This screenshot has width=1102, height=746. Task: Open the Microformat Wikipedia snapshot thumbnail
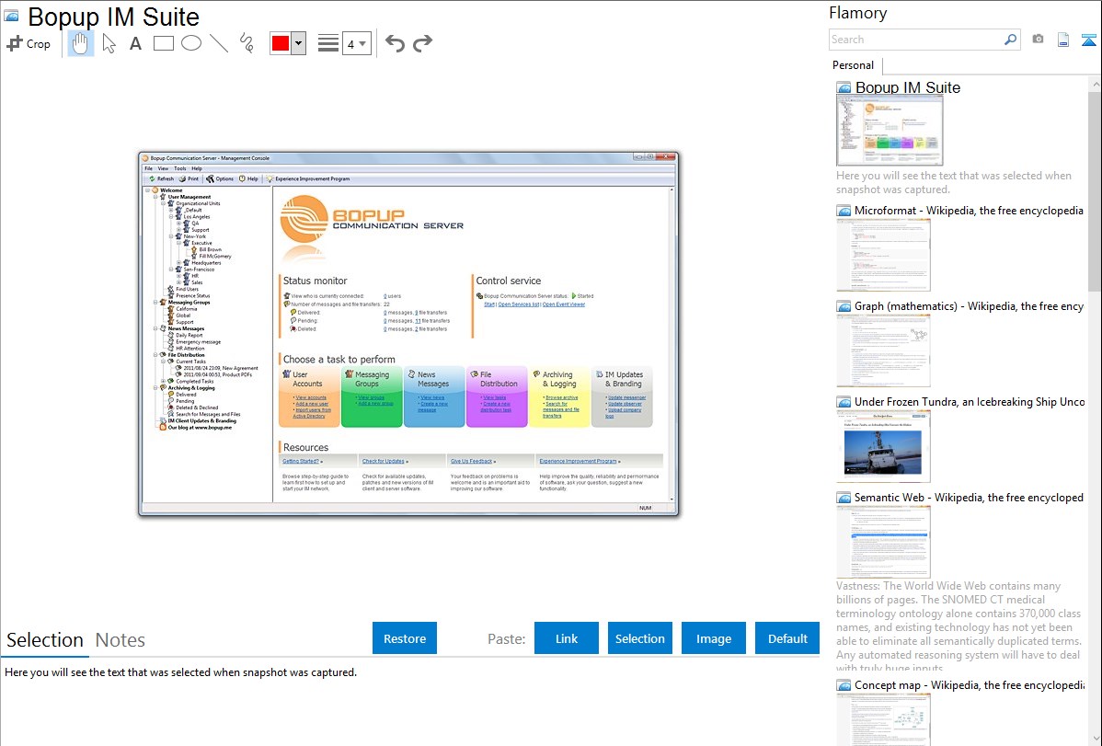(883, 255)
